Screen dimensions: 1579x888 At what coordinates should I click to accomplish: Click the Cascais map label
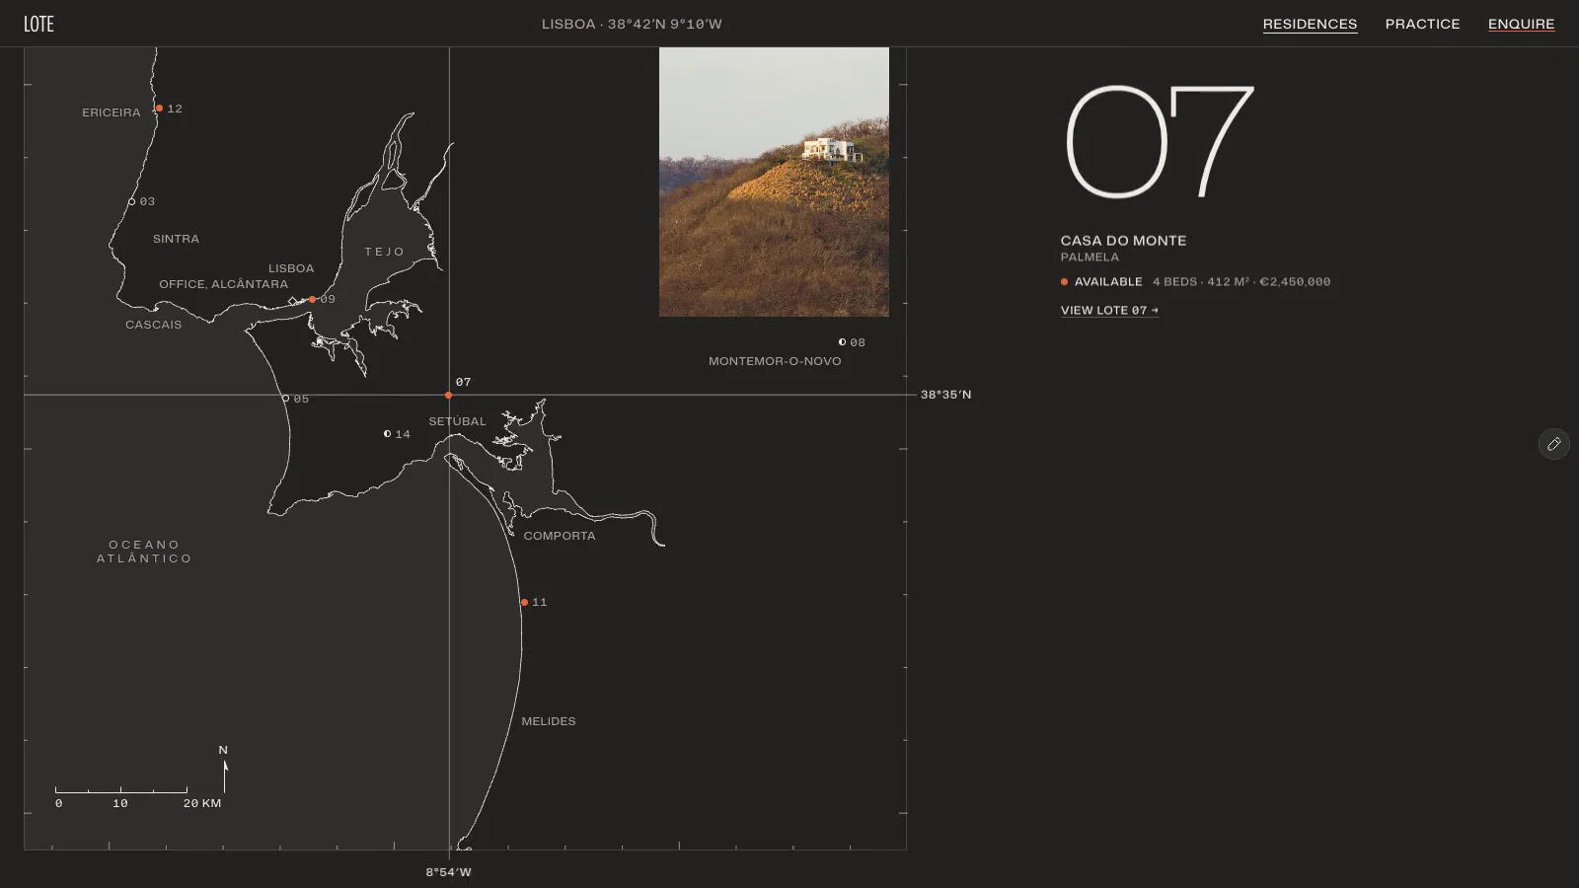[x=153, y=325]
